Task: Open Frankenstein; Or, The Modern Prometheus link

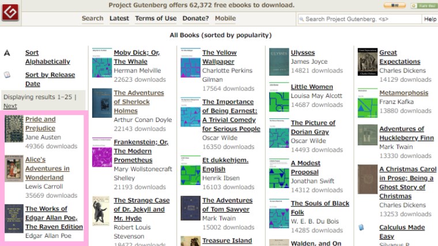Action: 141,151
